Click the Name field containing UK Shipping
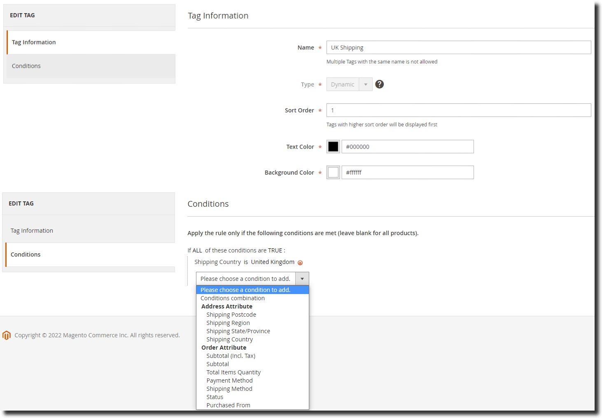Viewport: 602px width, 418px height. [458, 47]
